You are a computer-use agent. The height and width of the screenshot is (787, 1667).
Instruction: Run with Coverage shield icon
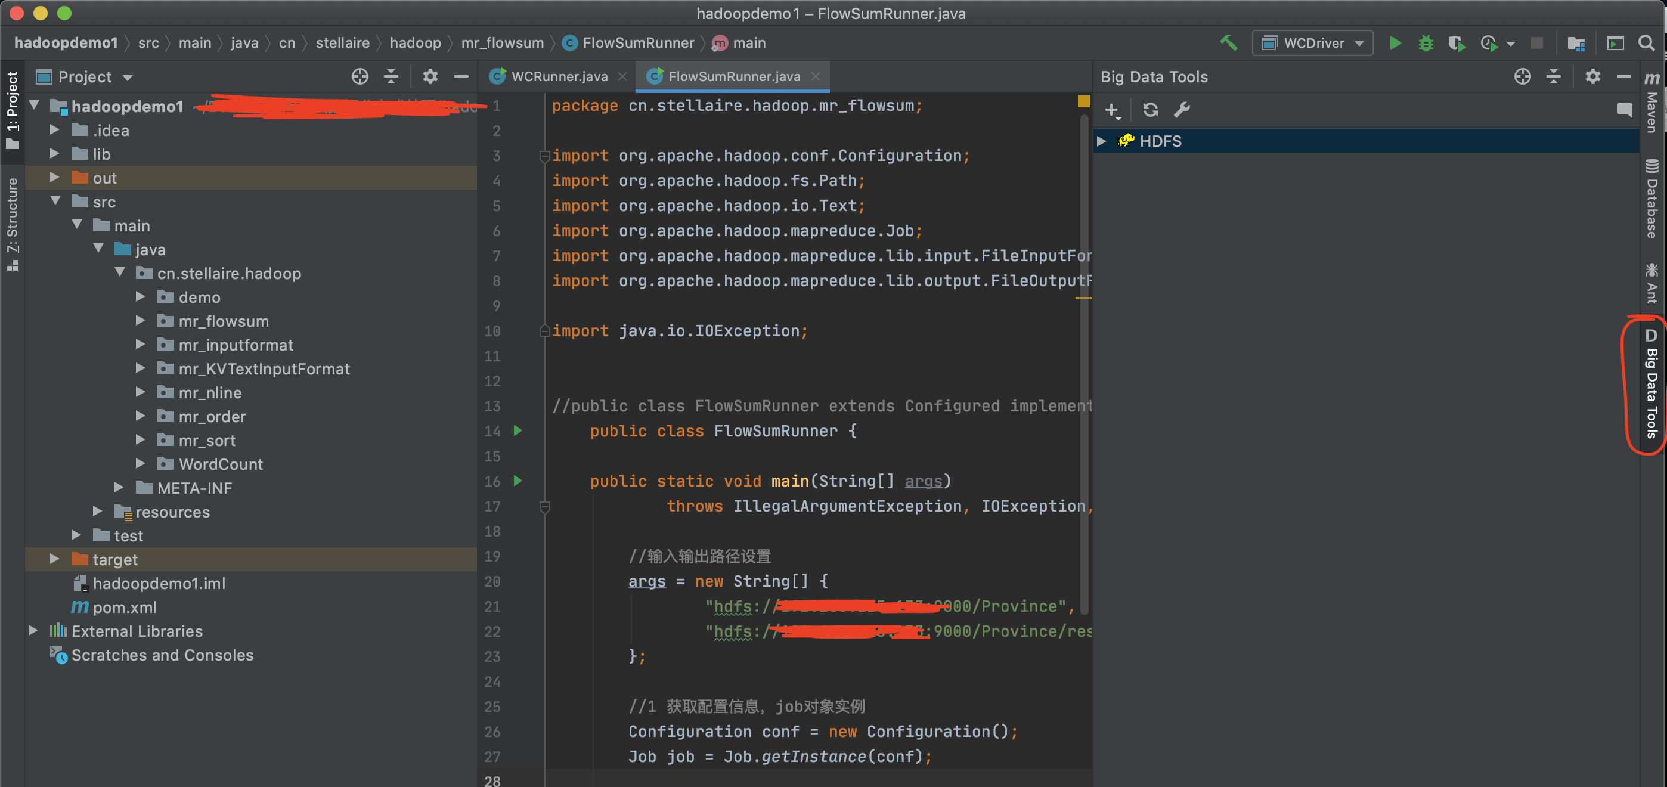pos(1456,44)
